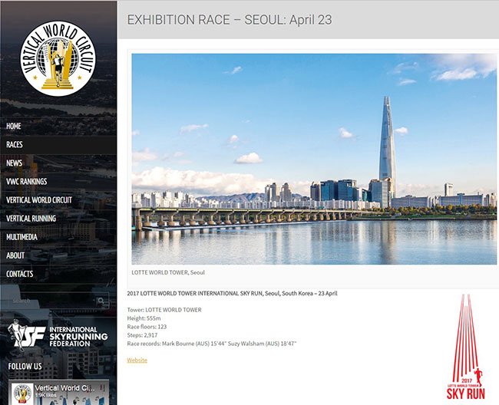The image size is (499, 405).
Task: Click text 'Steps: 2,917'
Action: pyautogui.click(x=142, y=335)
